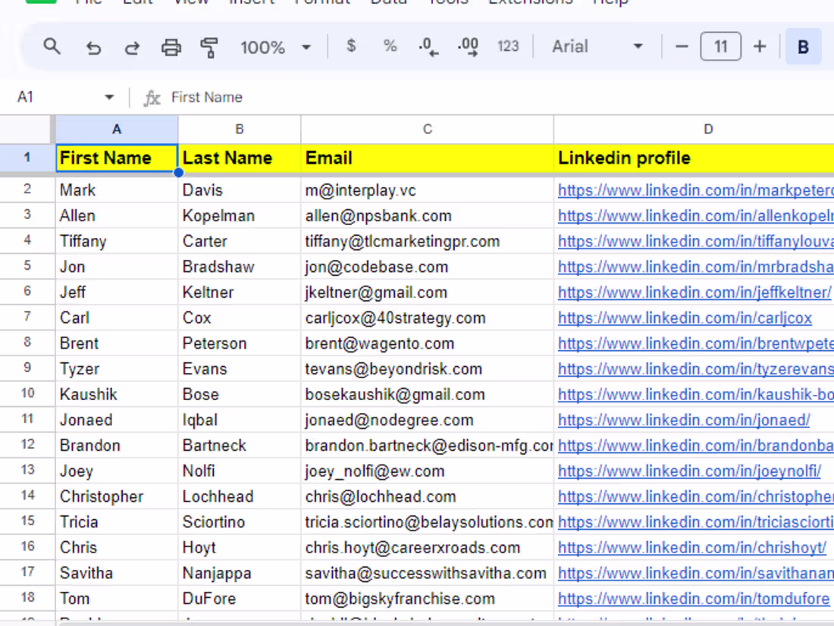This screenshot has height=626, width=834.
Task: Click the Decrease decimal places icon
Action: [x=428, y=46]
